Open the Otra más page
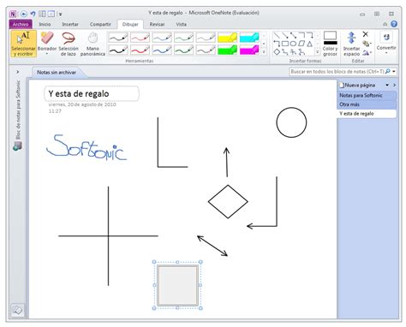The height and width of the screenshot is (327, 406). 367,104
